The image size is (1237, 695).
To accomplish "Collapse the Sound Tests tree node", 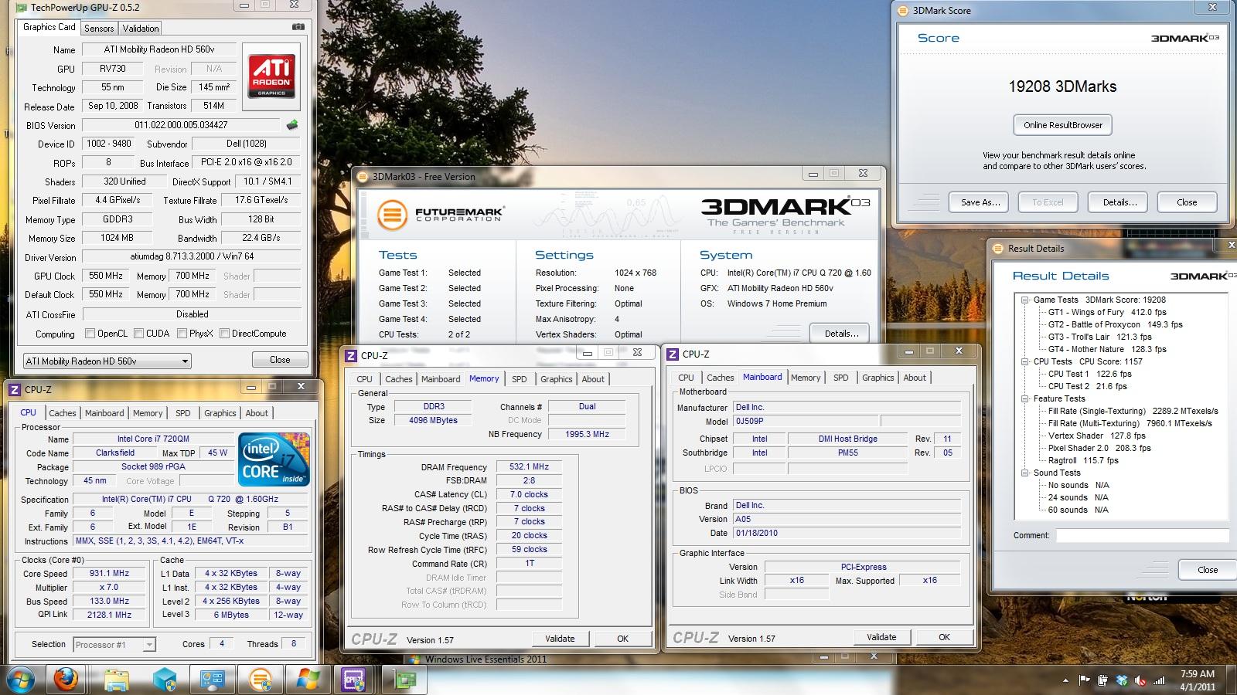I will [x=1024, y=473].
